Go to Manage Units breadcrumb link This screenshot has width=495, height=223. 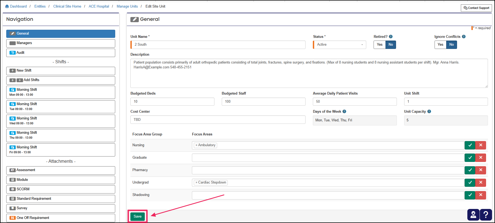click(127, 6)
